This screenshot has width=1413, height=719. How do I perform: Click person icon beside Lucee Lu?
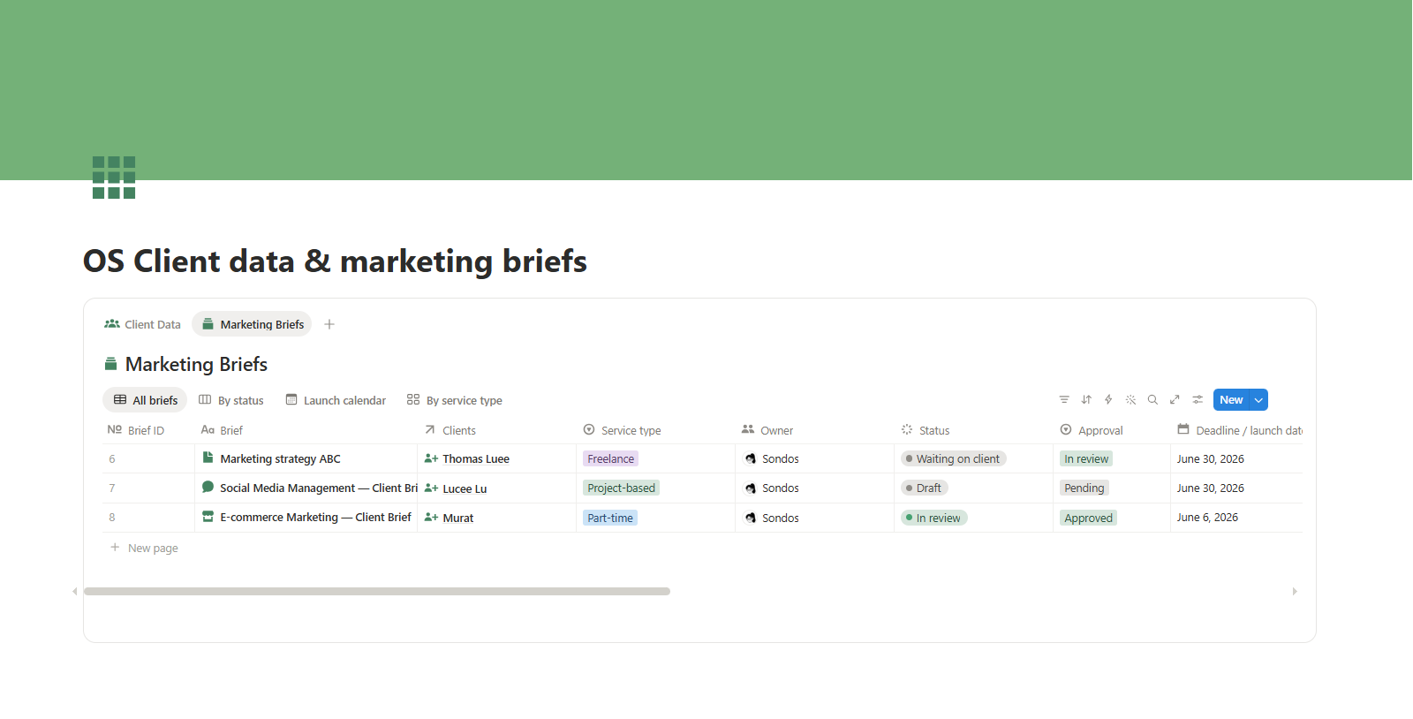(431, 488)
